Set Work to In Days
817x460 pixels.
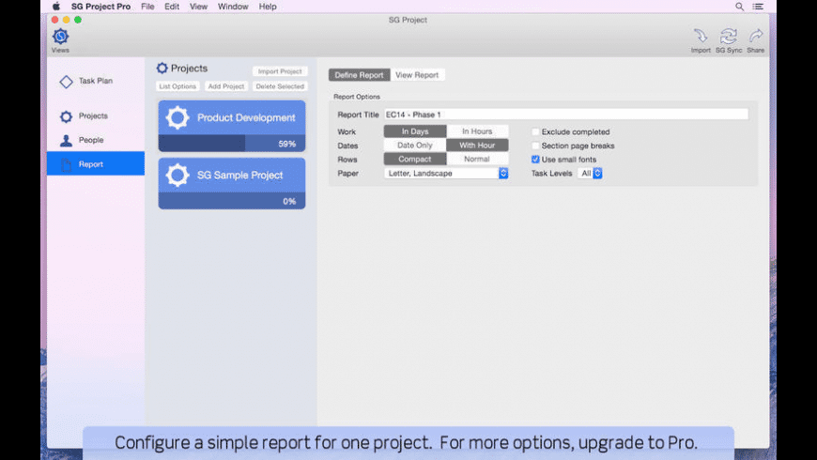pos(415,131)
